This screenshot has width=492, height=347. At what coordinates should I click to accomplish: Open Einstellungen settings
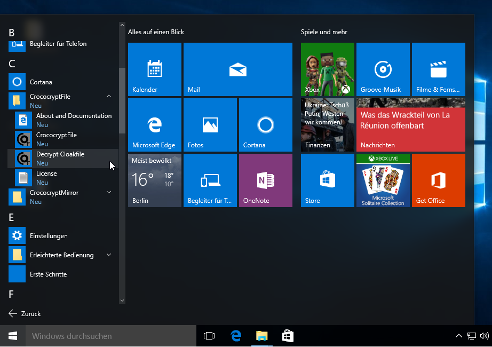click(63, 236)
